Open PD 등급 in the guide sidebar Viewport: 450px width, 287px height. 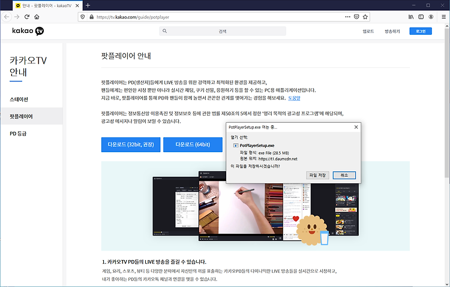coord(18,134)
